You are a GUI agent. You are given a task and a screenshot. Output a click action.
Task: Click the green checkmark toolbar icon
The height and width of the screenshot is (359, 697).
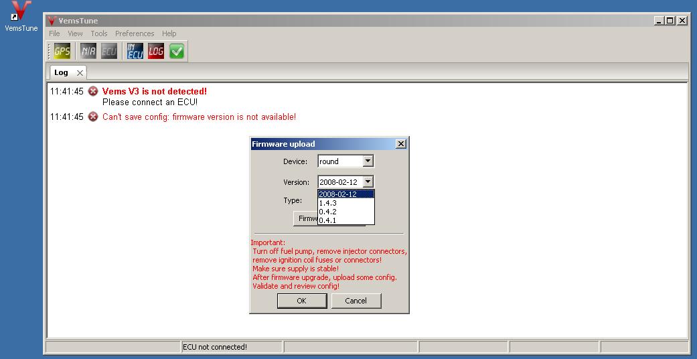click(177, 51)
